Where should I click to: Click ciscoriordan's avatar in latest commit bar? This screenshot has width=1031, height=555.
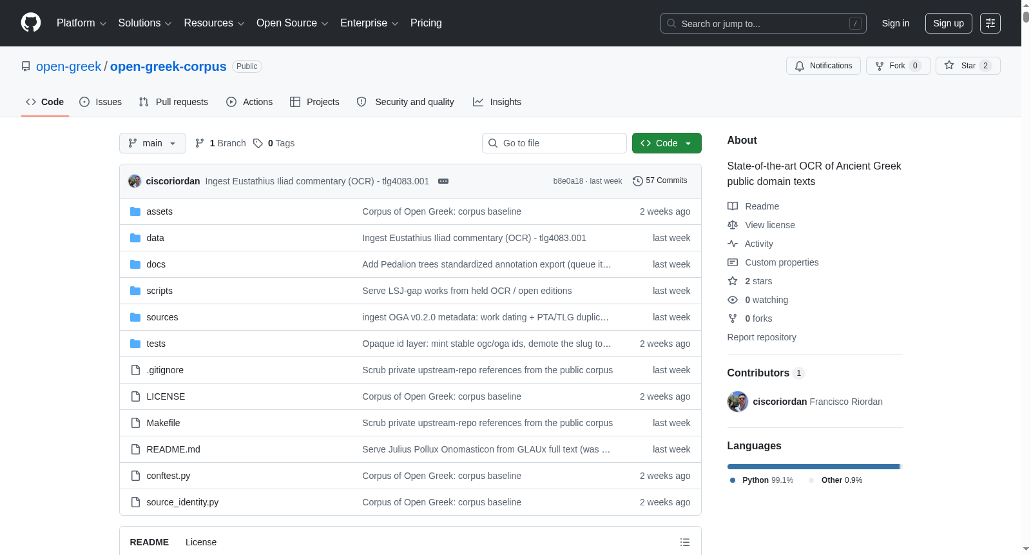pyautogui.click(x=135, y=181)
